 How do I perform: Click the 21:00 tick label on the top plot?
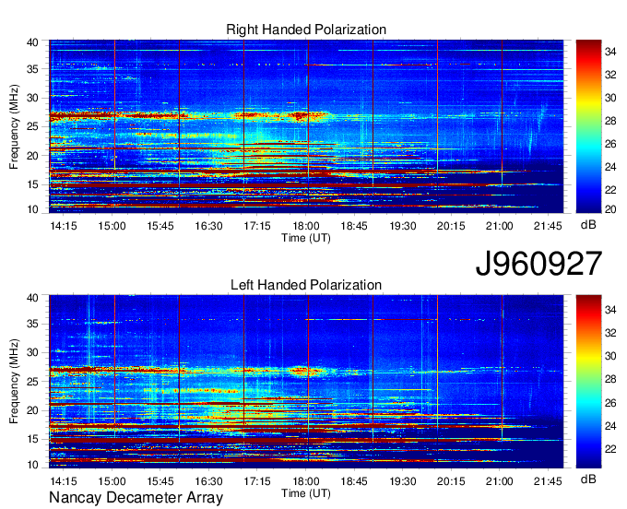pyautogui.click(x=500, y=226)
